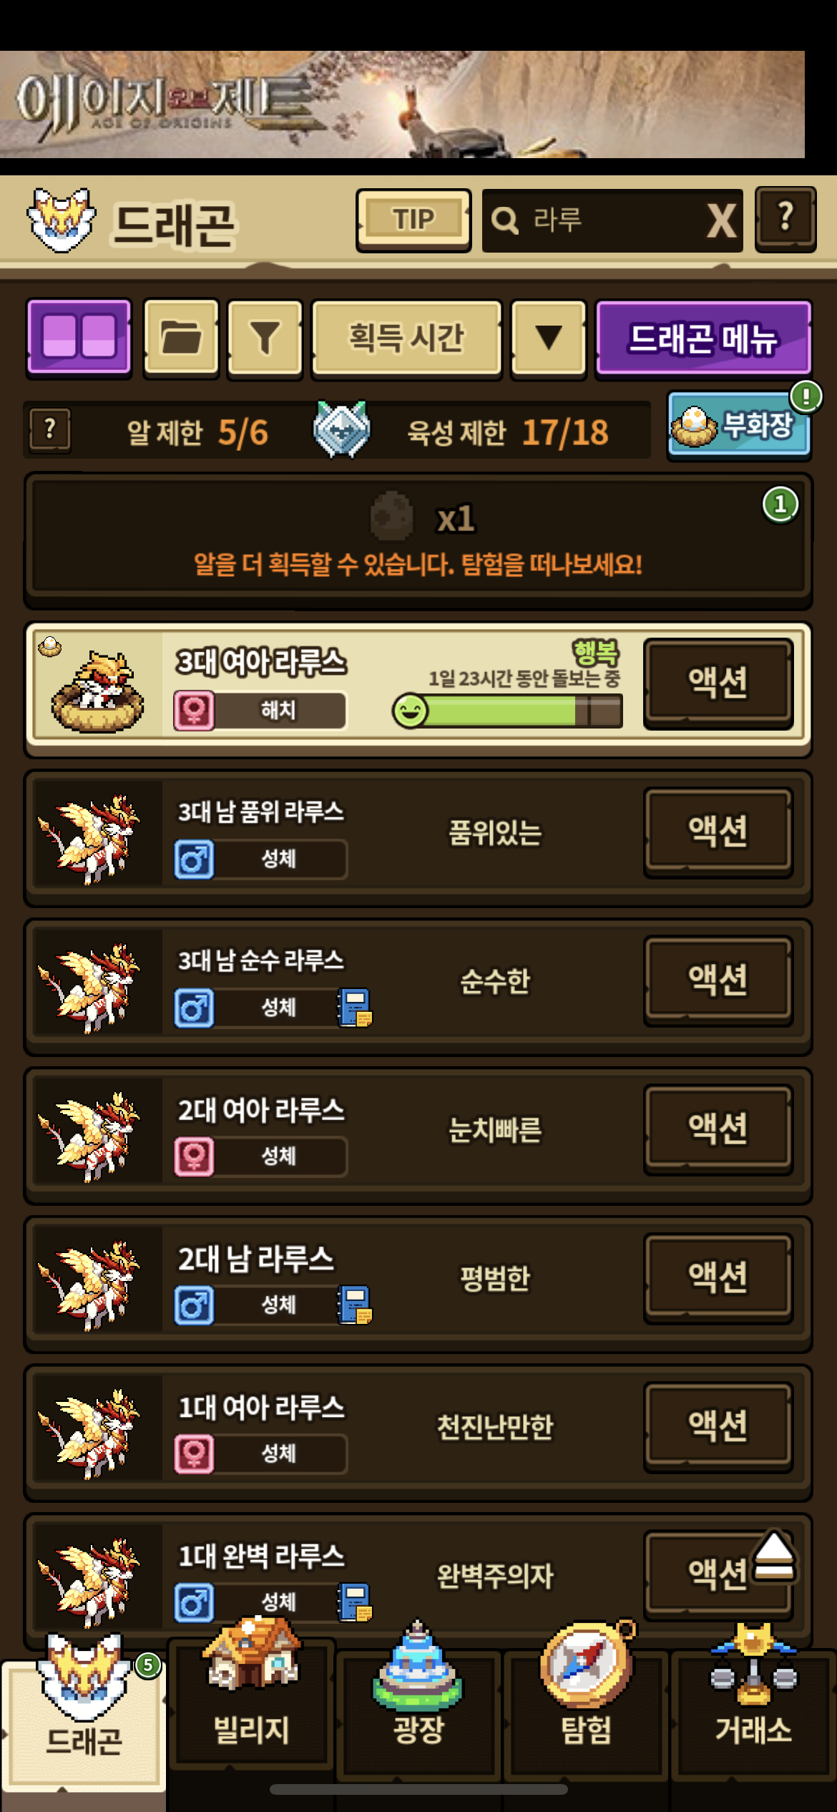The width and height of the screenshot is (837, 1812).
Task: Open the folder icon button
Action: point(181,337)
